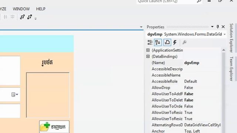This screenshot has width=237, height=133.
Task: Show the Properties page icon
Action: 167,42
